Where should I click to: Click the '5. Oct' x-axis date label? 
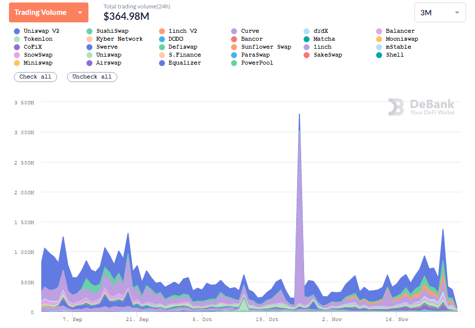(202, 319)
